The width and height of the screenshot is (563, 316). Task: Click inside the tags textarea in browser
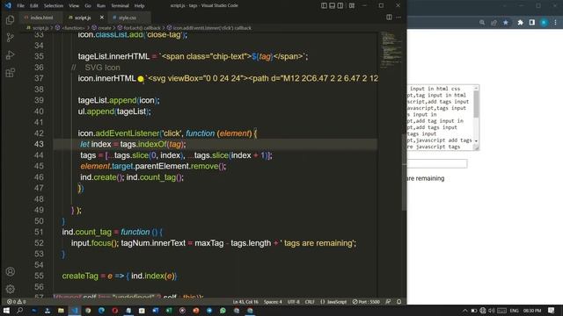(x=440, y=118)
